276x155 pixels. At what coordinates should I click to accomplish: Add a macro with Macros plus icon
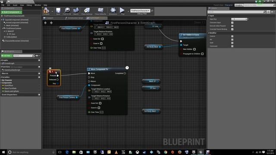[x=39, y=74]
